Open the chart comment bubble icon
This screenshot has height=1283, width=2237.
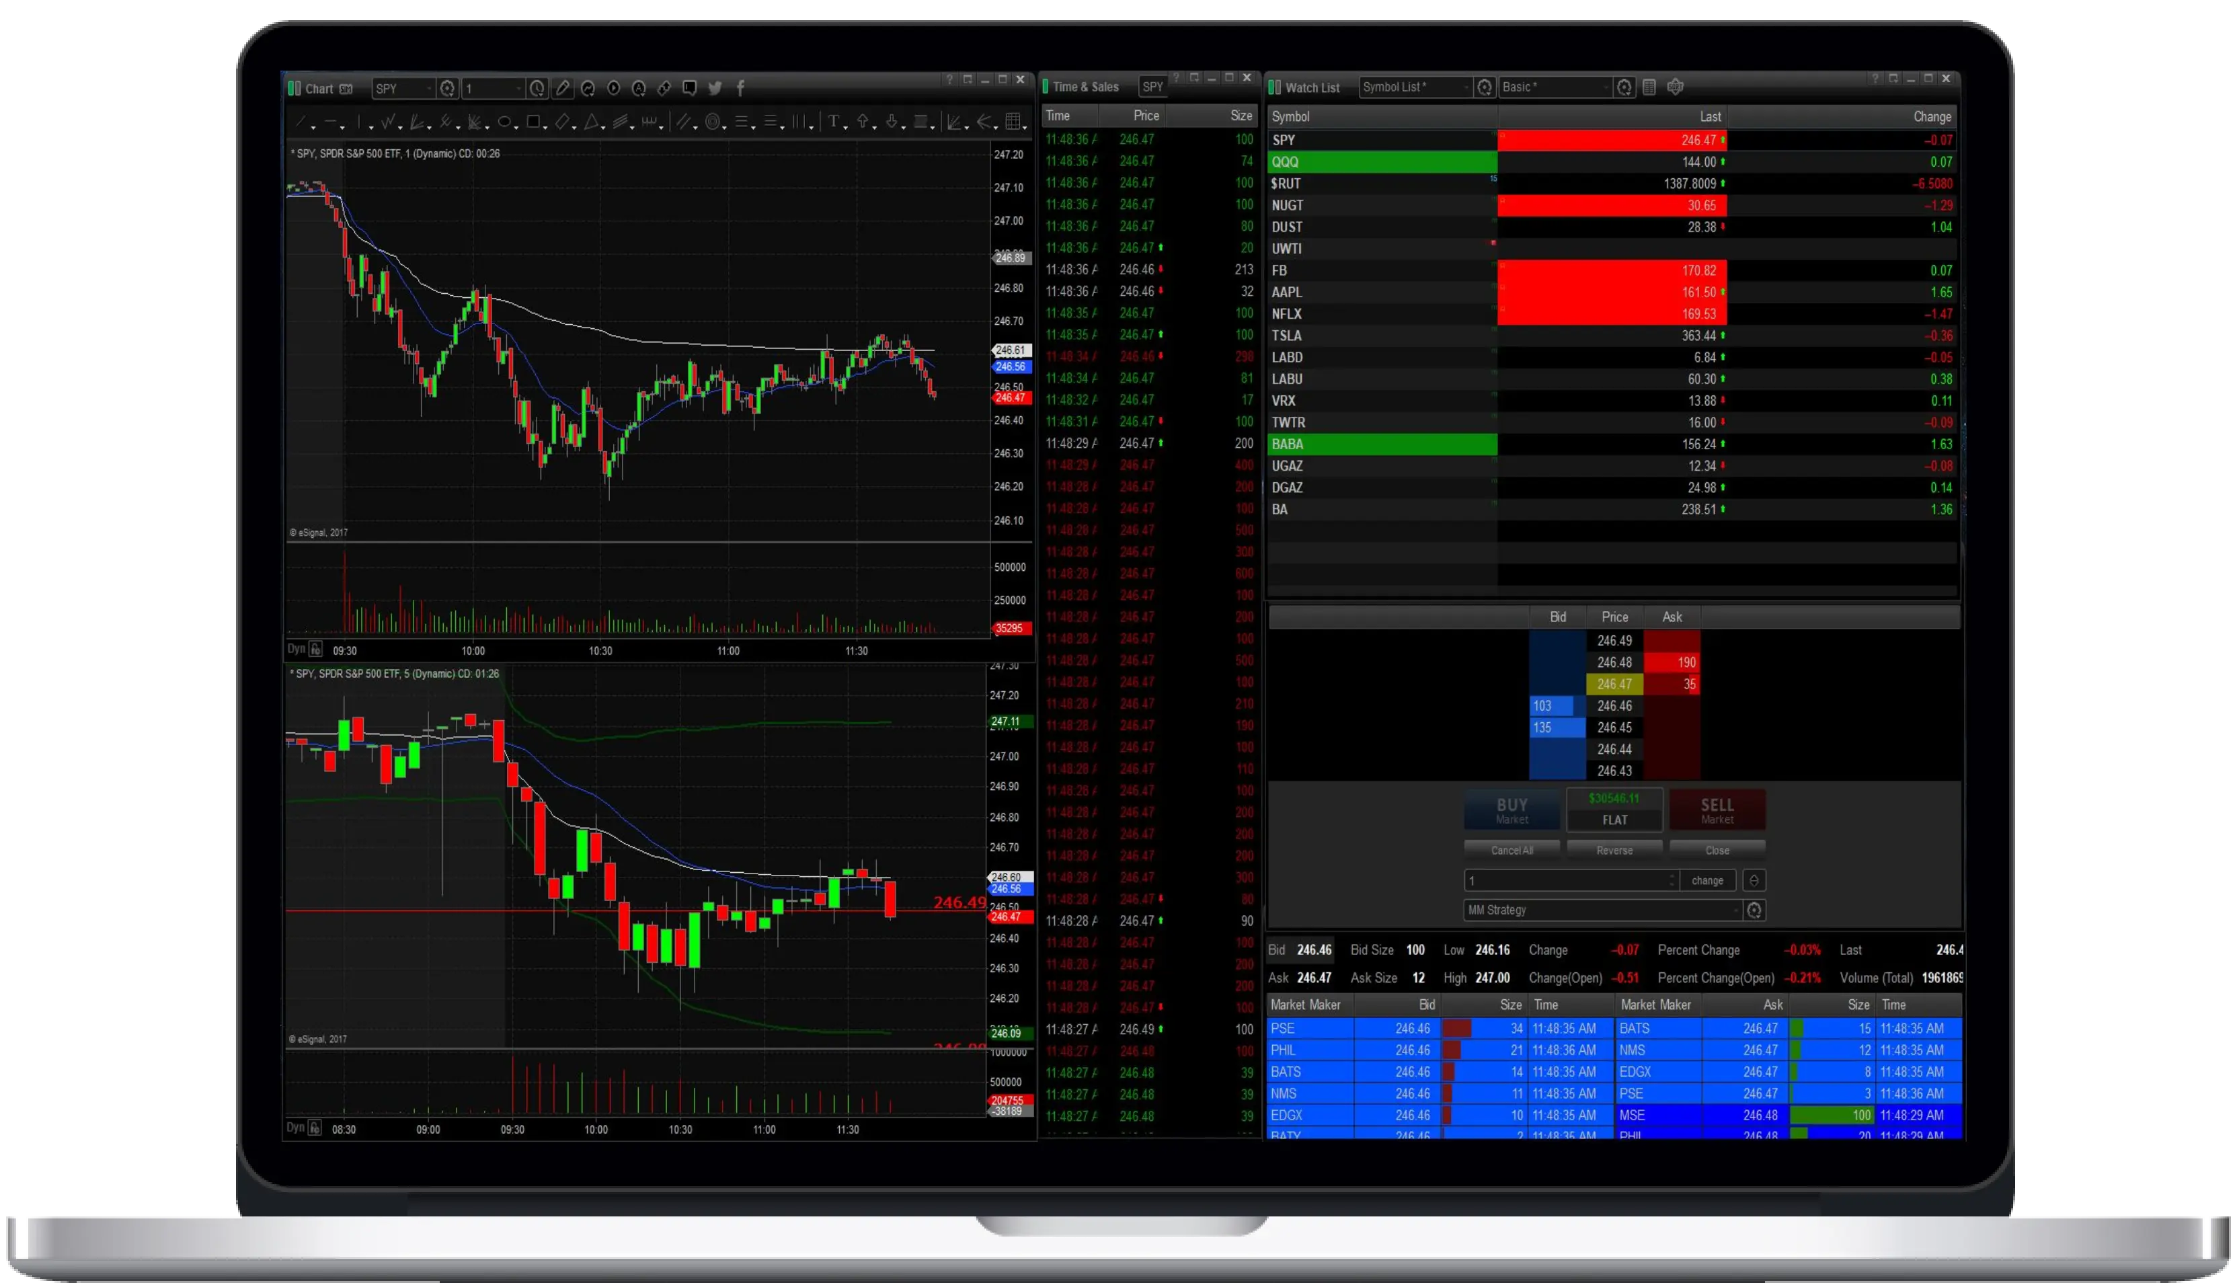pyautogui.click(x=689, y=88)
